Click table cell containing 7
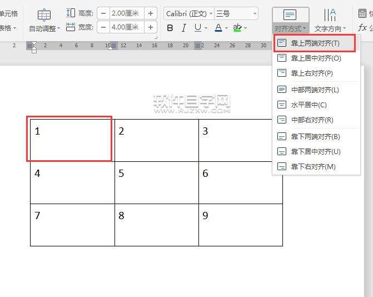Screen dimensions: 373x297 pos(72,225)
